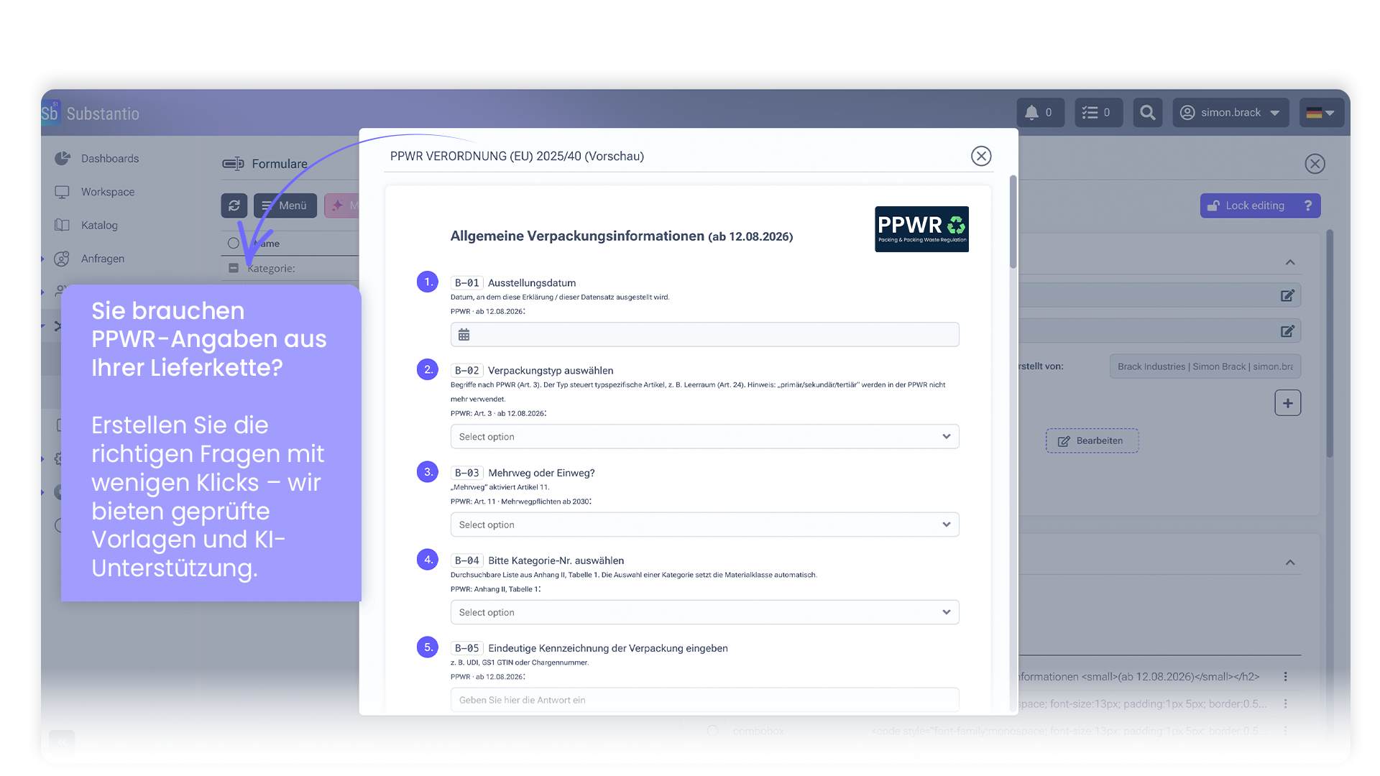Screen dimensions: 1380x776
Task: Click the Dashboards pie chart icon
Action: coord(63,158)
